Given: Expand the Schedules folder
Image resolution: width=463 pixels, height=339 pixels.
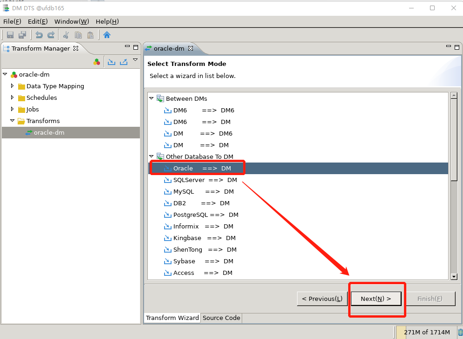Looking at the screenshot, I should click(12, 97).
